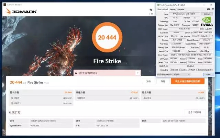
Task: Click SystemInfo version value
Action: (35, 126)
